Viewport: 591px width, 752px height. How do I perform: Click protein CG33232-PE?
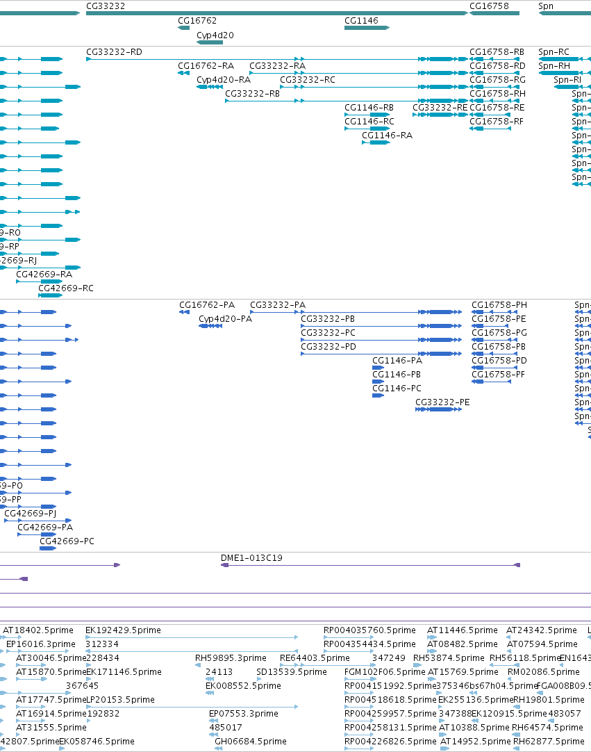click(442, 402)
